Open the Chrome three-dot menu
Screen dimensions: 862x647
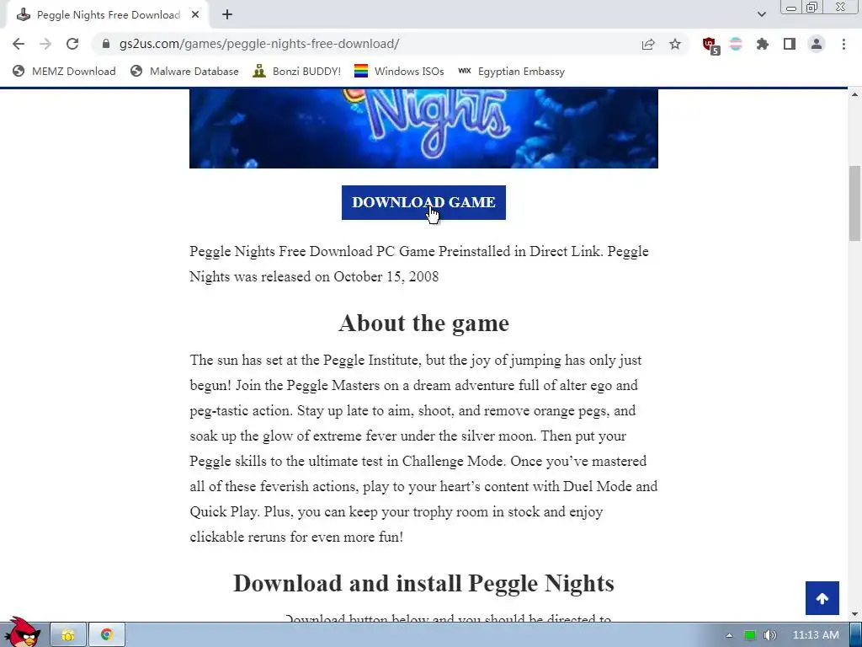(x=843, y=44)
